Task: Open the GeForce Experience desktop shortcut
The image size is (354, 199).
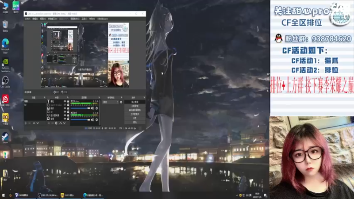Action: click(x=5, y=65)
